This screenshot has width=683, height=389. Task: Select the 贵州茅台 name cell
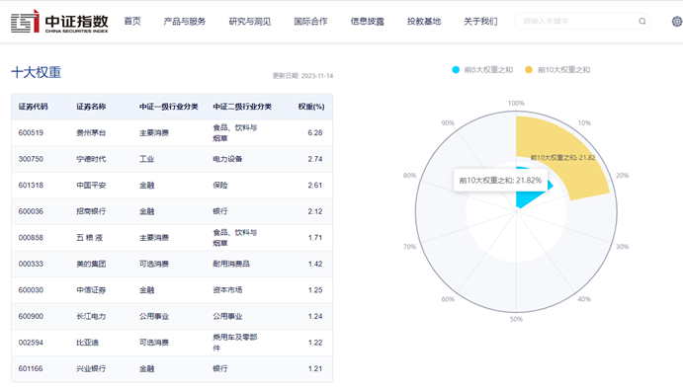91,132
